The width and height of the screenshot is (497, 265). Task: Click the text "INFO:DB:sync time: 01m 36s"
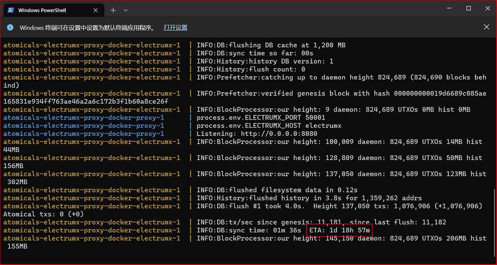[249, 230]
